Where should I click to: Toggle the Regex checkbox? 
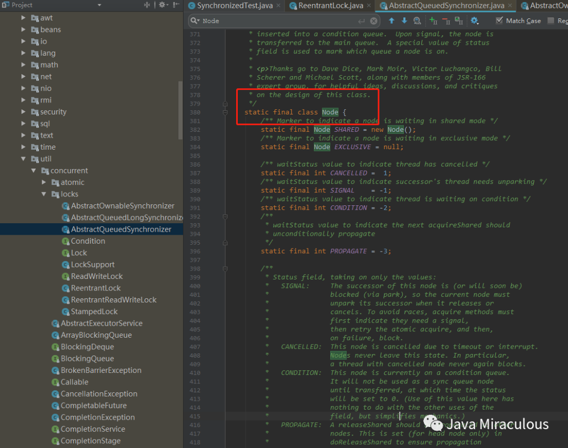551,20
